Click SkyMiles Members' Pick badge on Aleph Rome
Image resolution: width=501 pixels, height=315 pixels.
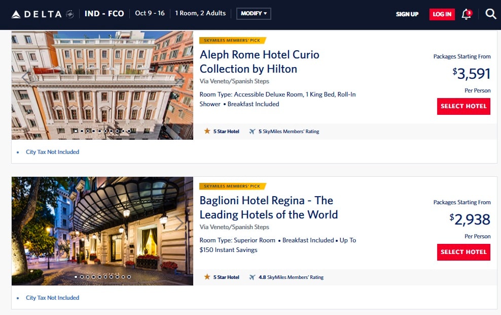(232, 40)
